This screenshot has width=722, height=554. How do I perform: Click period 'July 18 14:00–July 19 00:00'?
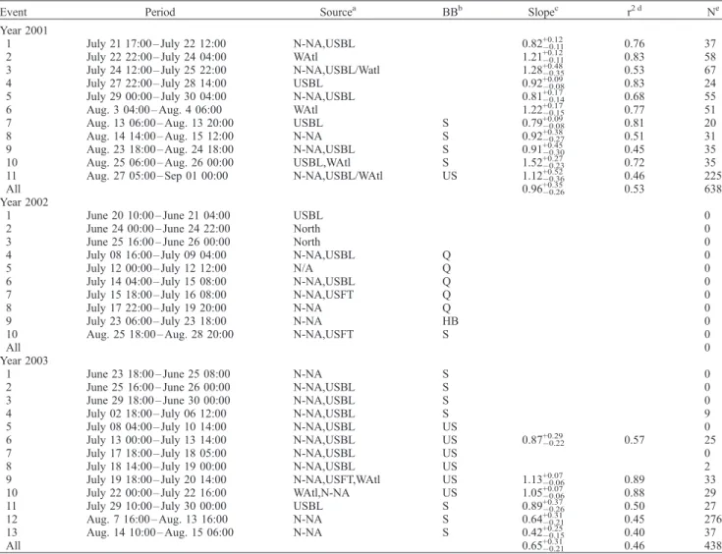[156, 467]
